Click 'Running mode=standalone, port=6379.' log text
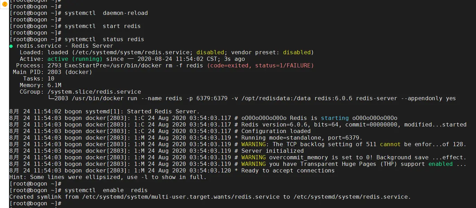The image size is (476, 208). [x=302, y=138]
